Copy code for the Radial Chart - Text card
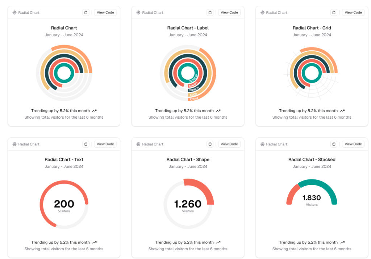 tap(86, 144)
